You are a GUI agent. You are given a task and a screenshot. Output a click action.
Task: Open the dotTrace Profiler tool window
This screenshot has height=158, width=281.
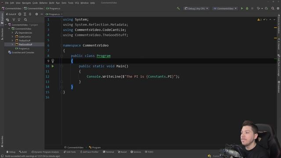coord(89,152)
